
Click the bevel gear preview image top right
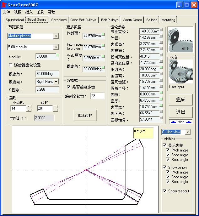tap(180, 40)
